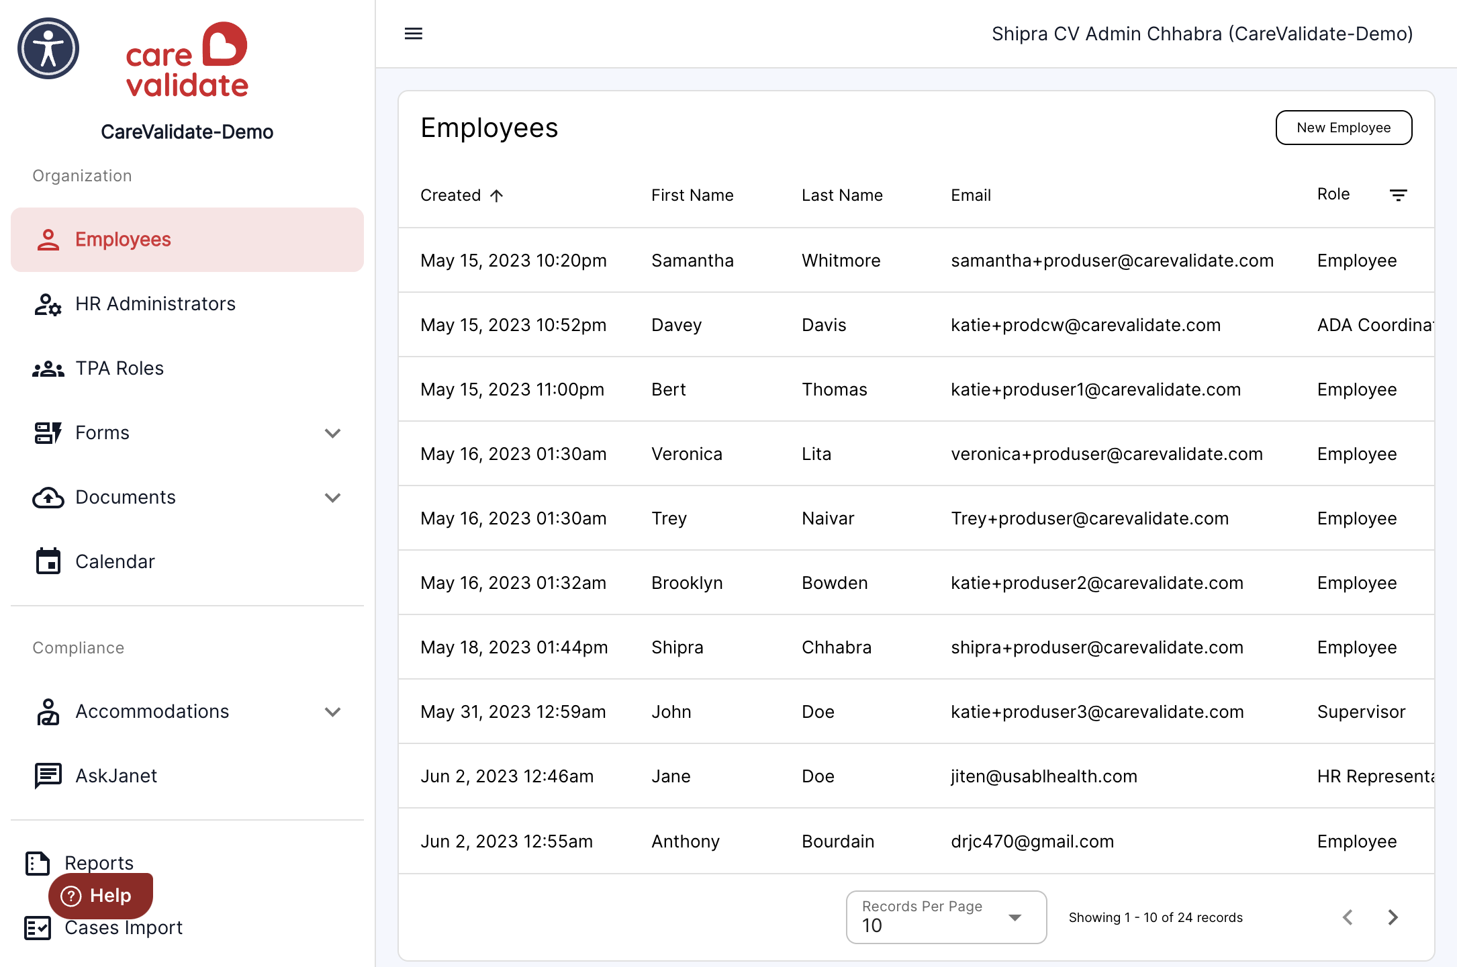
Task: Click the Help button
Action: (x=101, y=895)
